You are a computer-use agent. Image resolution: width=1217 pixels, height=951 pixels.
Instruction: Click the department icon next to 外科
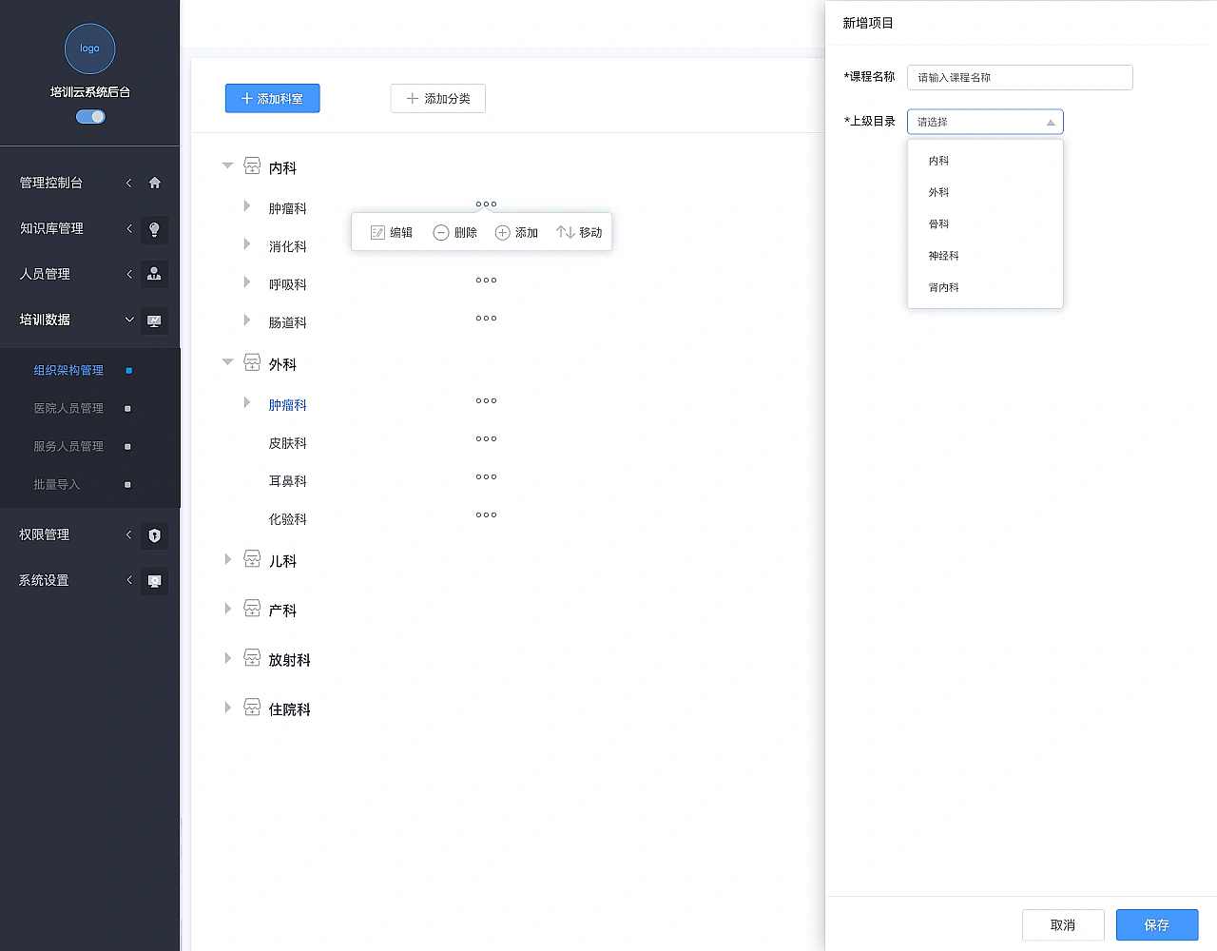pos(252,362)
